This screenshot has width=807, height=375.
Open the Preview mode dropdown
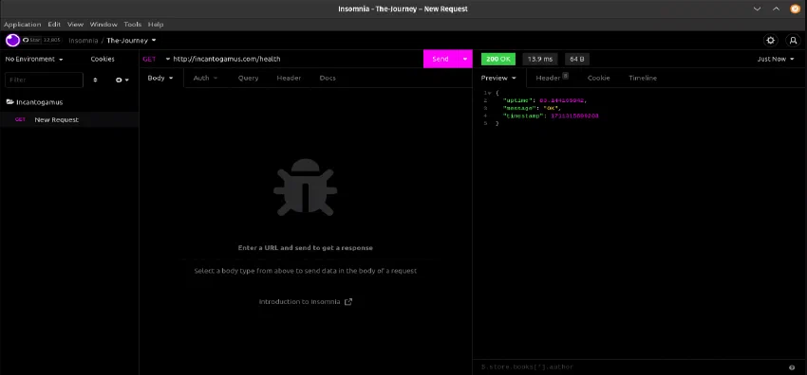click(498, 78)
